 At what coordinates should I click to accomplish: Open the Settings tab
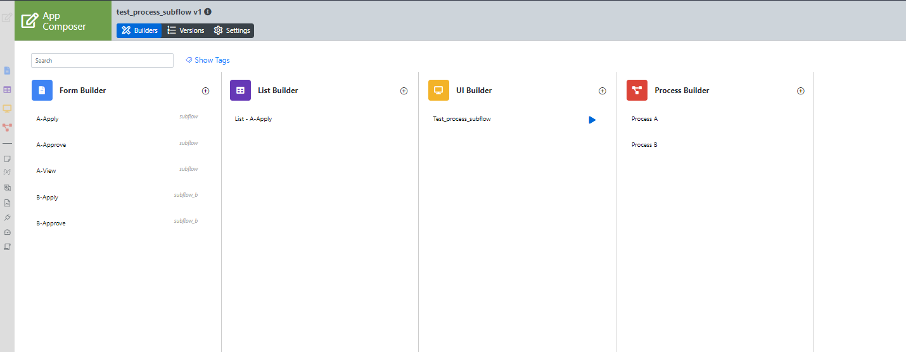[232, 30]
